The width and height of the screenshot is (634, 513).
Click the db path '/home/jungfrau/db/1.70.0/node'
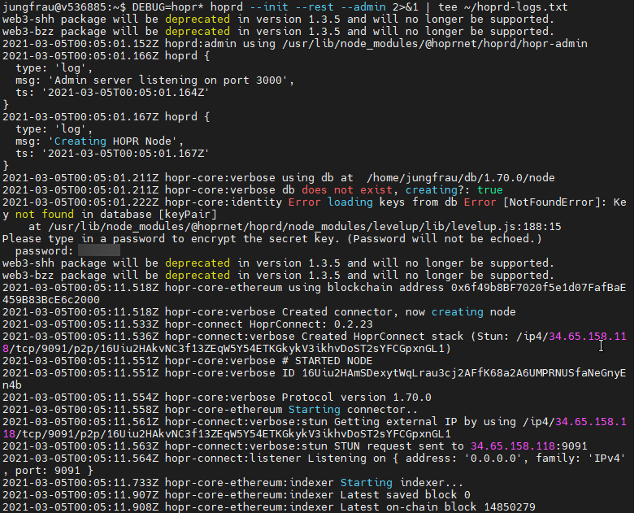click(x=461, y=177)
